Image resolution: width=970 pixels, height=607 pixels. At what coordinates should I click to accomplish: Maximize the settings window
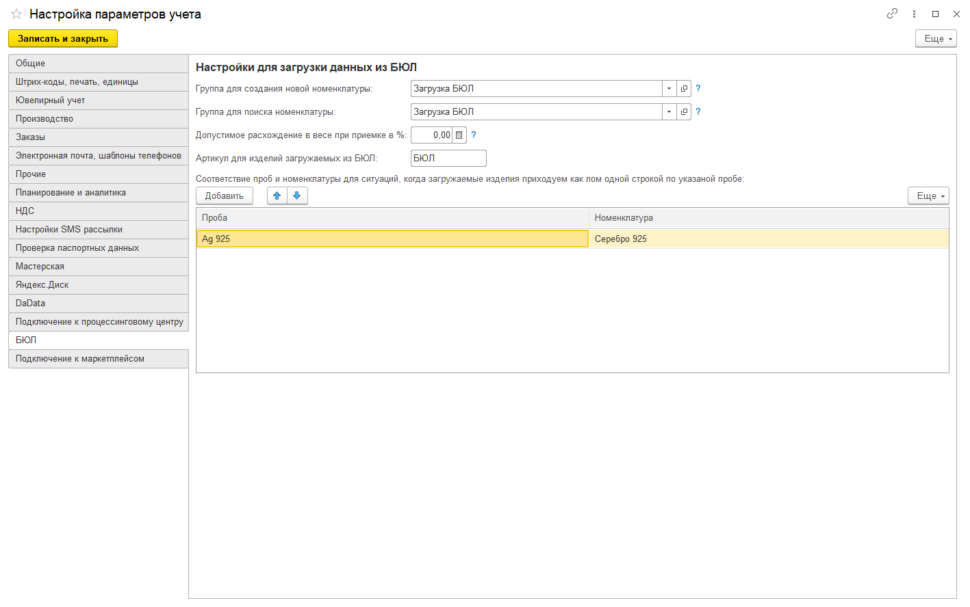[935, 14]
